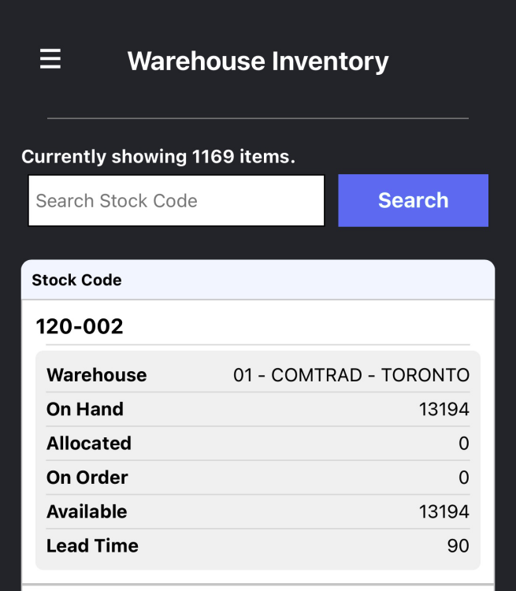Open stock code 120-002 entry
Screen dimensions: 516x591
[80, 326]
